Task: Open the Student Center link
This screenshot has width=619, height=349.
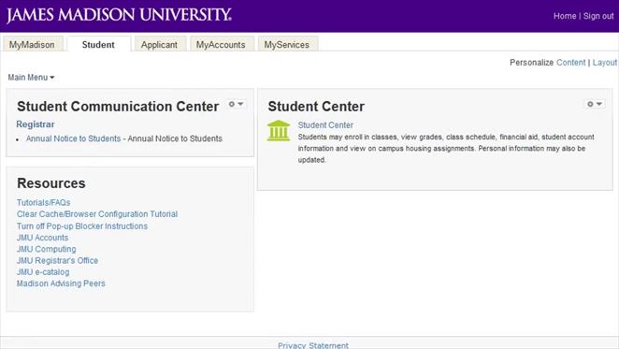Action: pyautogui.click(x=325, y=124)
